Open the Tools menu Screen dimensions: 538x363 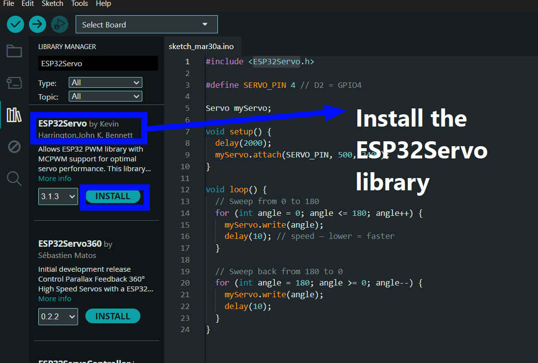80,4
